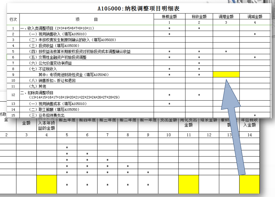The image size is (275, 197).
Task: Click the yellow 调增金额 cell in row 9
Action: 226,75
